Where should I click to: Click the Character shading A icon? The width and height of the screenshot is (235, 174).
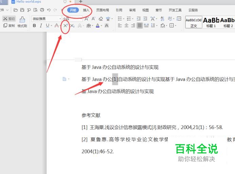107,26
